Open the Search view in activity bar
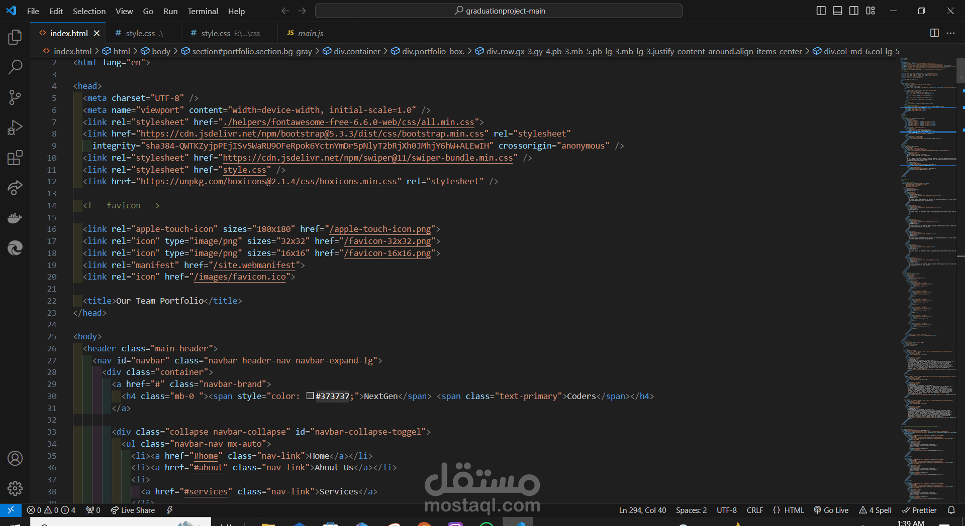The width and height of the screenshot is (965, 526). click(x=15, y=67)
